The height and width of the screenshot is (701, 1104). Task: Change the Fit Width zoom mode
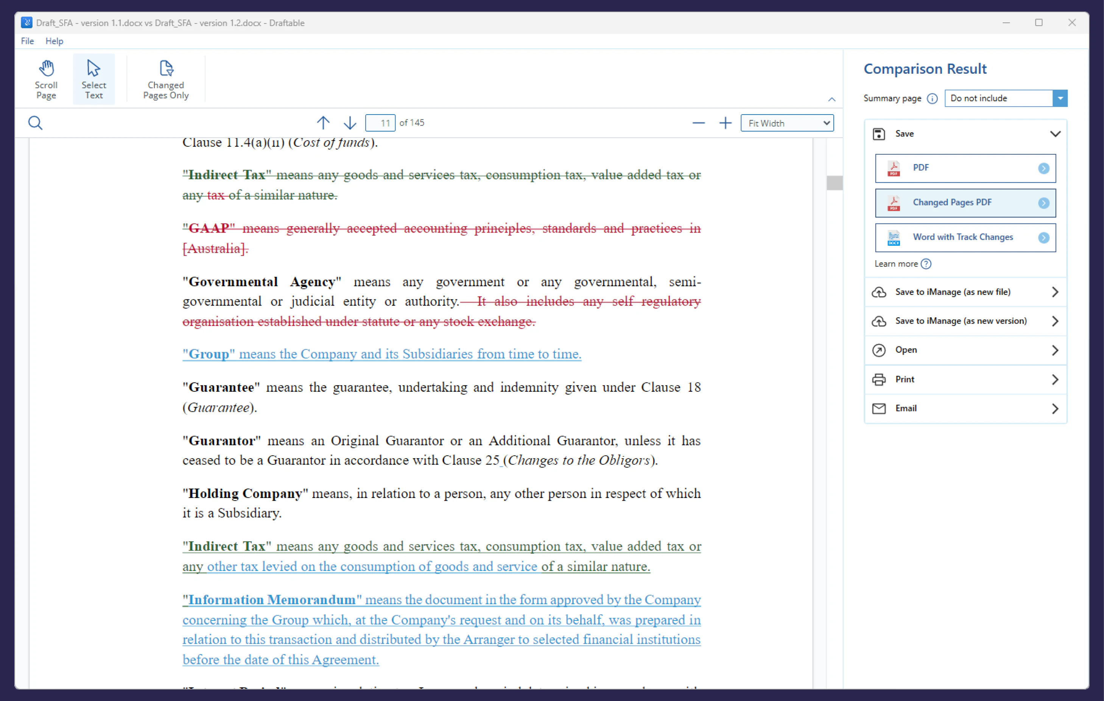[787, 123]
